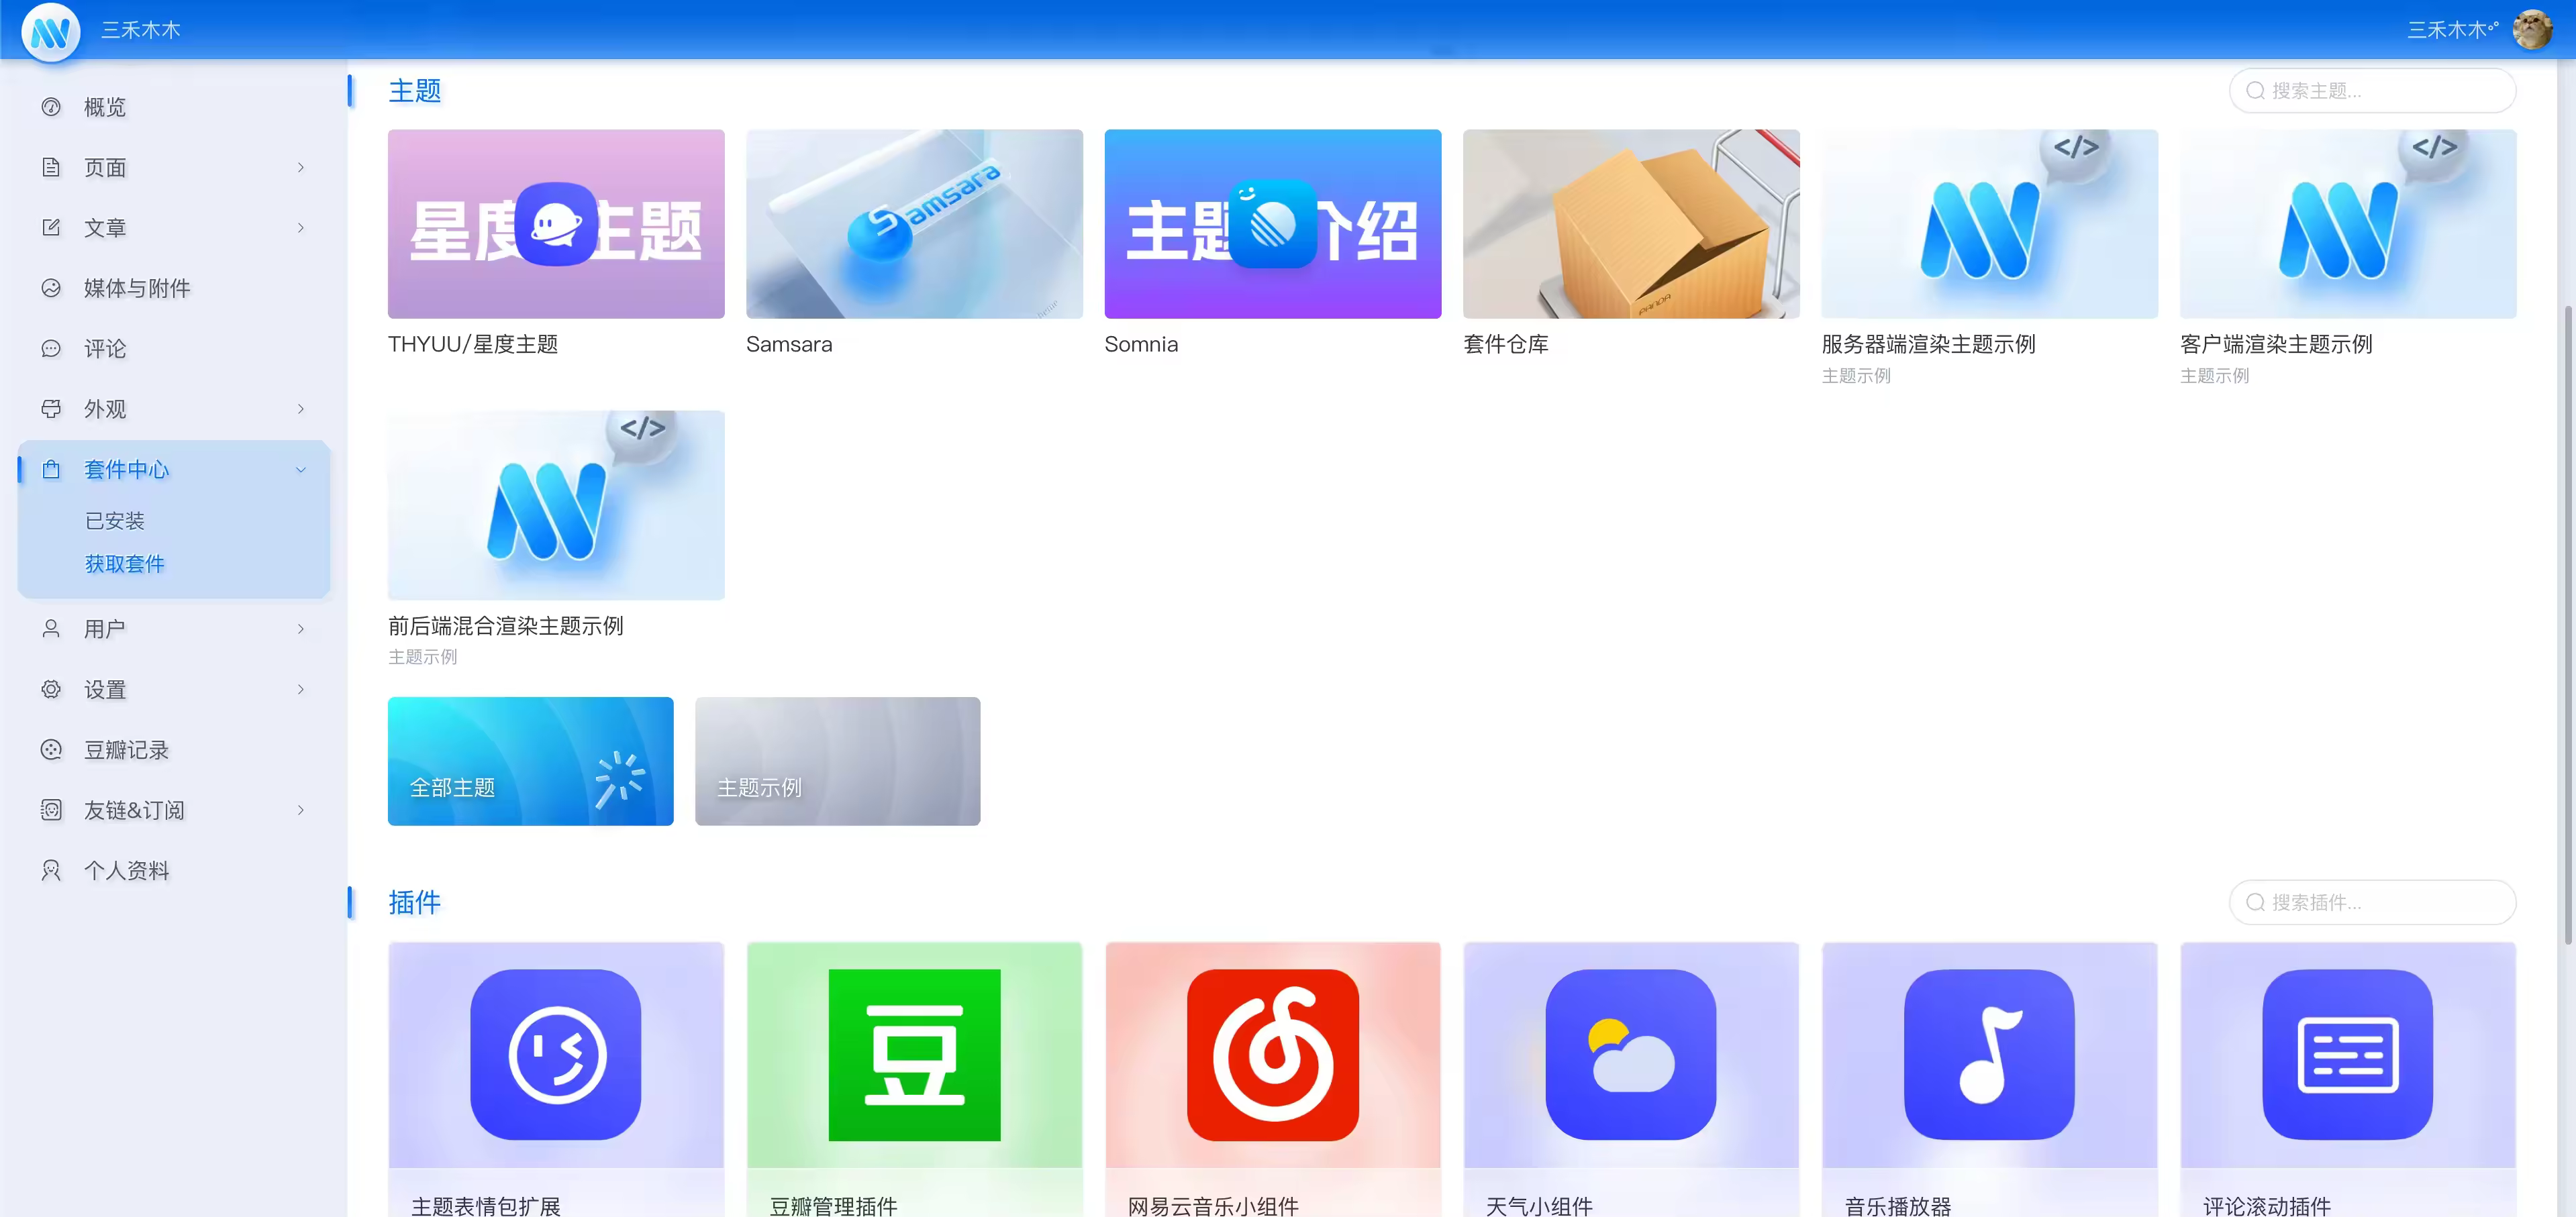Select the 已安装 submenu item
This screenshot has height=1217, width=2576.
tap(115, 521)
